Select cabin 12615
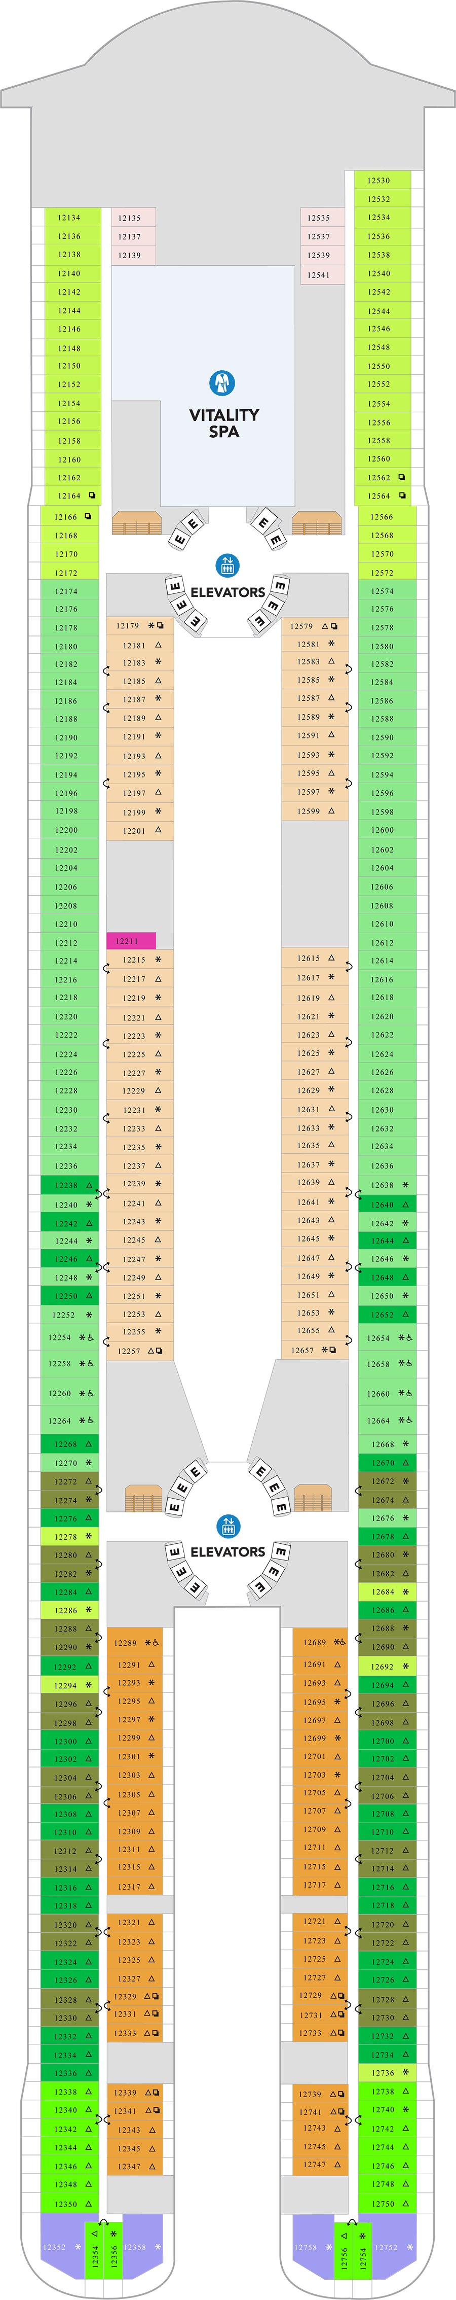 (315, 958)
